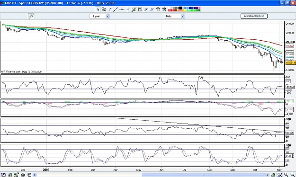Save the chart with floppy disk icon
The width and height of the screenshot is (296, 177).
[29, 175]
